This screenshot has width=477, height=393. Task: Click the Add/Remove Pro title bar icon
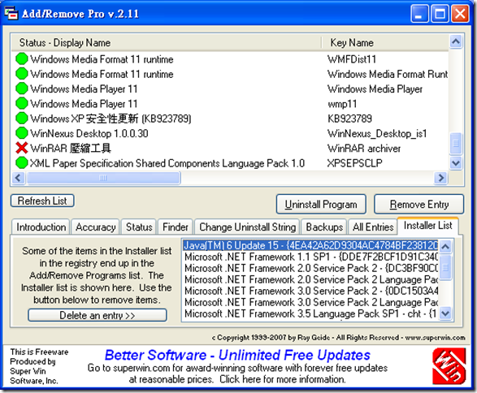click(x=11, y=13)
